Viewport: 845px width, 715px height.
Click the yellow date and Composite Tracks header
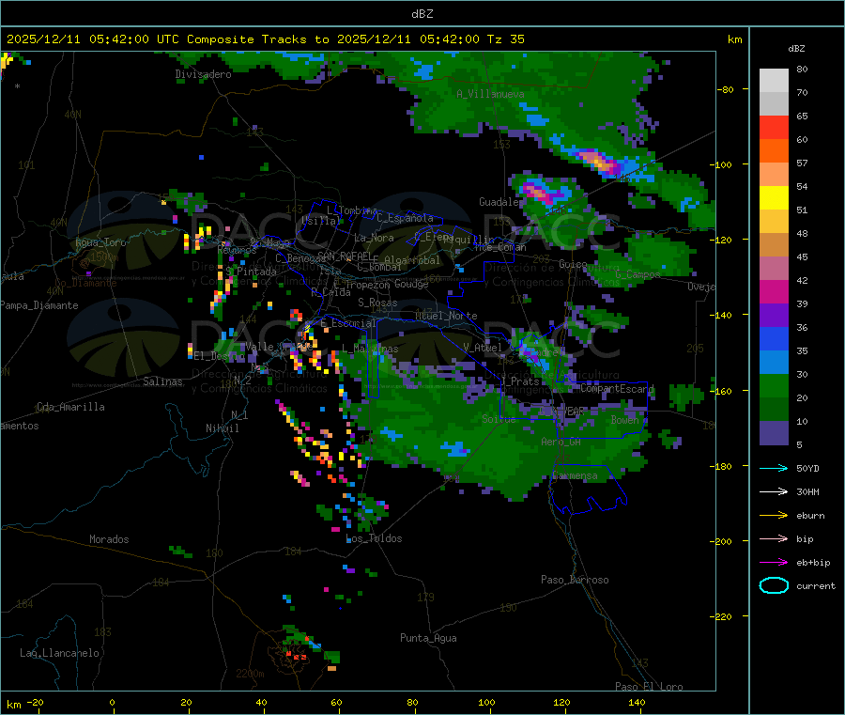coord(265,39)
